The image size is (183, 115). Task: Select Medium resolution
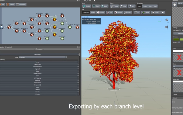[145, 6]
